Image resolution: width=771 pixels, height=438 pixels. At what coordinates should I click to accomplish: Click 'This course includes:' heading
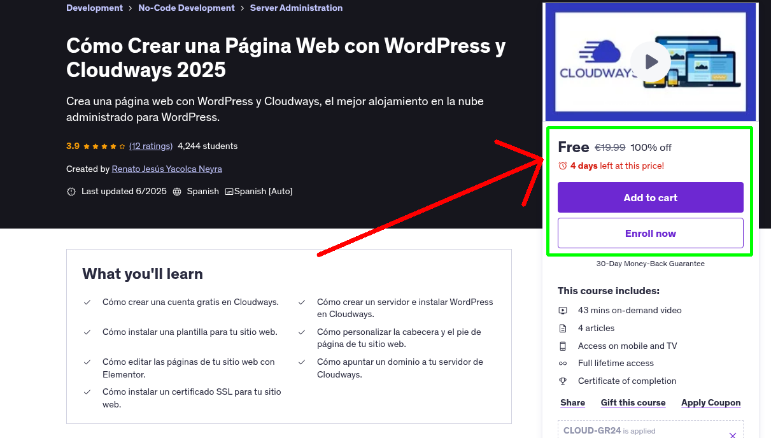point(609,291)
